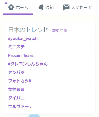
Task: Open the ニルヴァーナ trend
Action: pyautogui.click(x=20, y=107)
